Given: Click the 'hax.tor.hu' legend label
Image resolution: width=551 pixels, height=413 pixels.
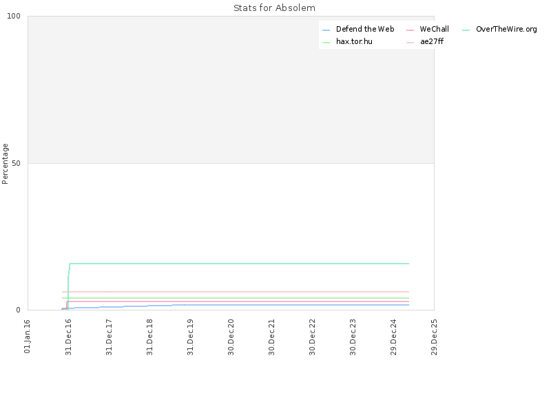Looking at the screenshot, I should click(x=354, y=41).
